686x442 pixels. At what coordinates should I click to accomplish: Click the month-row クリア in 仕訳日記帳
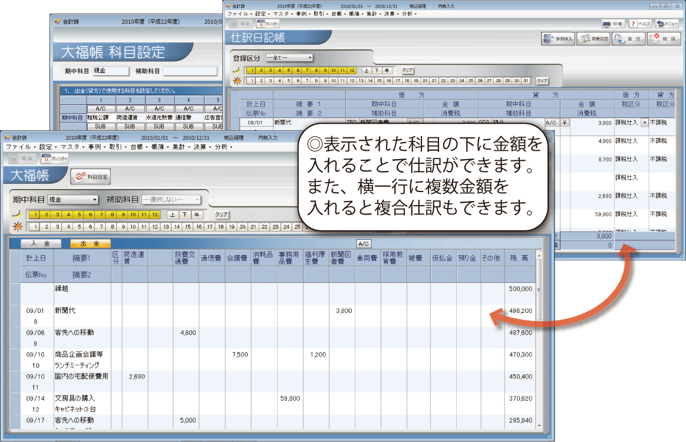pos(407,70)
